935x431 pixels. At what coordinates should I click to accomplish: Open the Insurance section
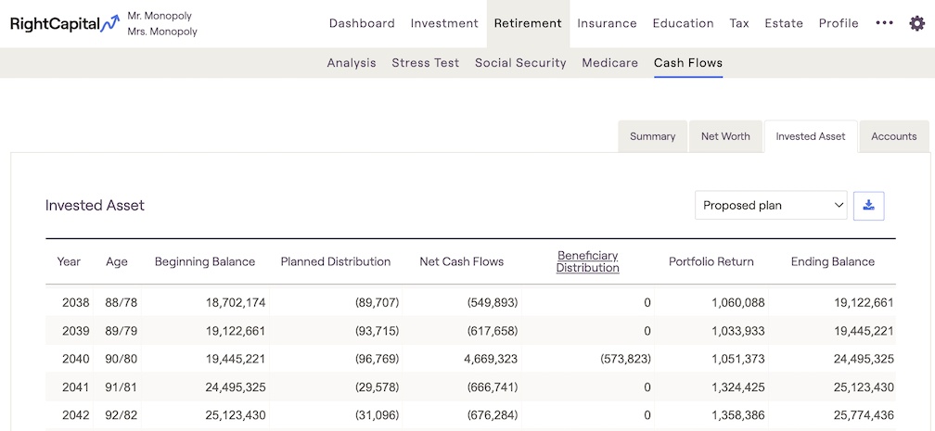(x=607, y=23)
